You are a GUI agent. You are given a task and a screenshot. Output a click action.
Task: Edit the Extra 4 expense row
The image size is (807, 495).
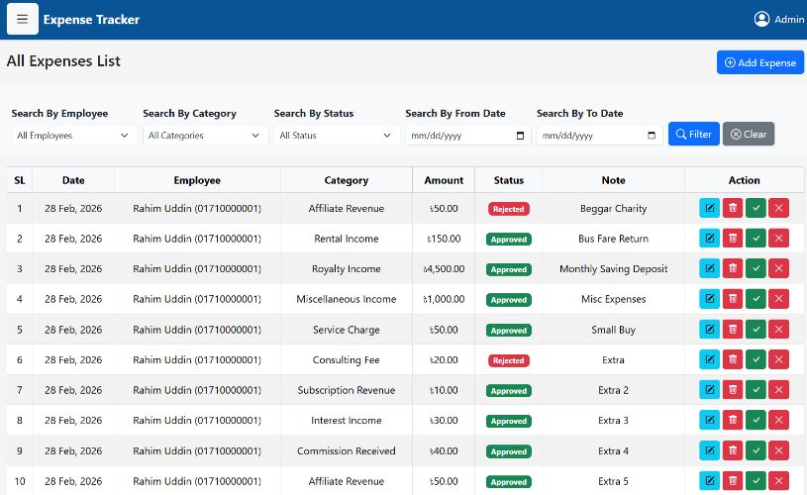click(x=709, y=451)
